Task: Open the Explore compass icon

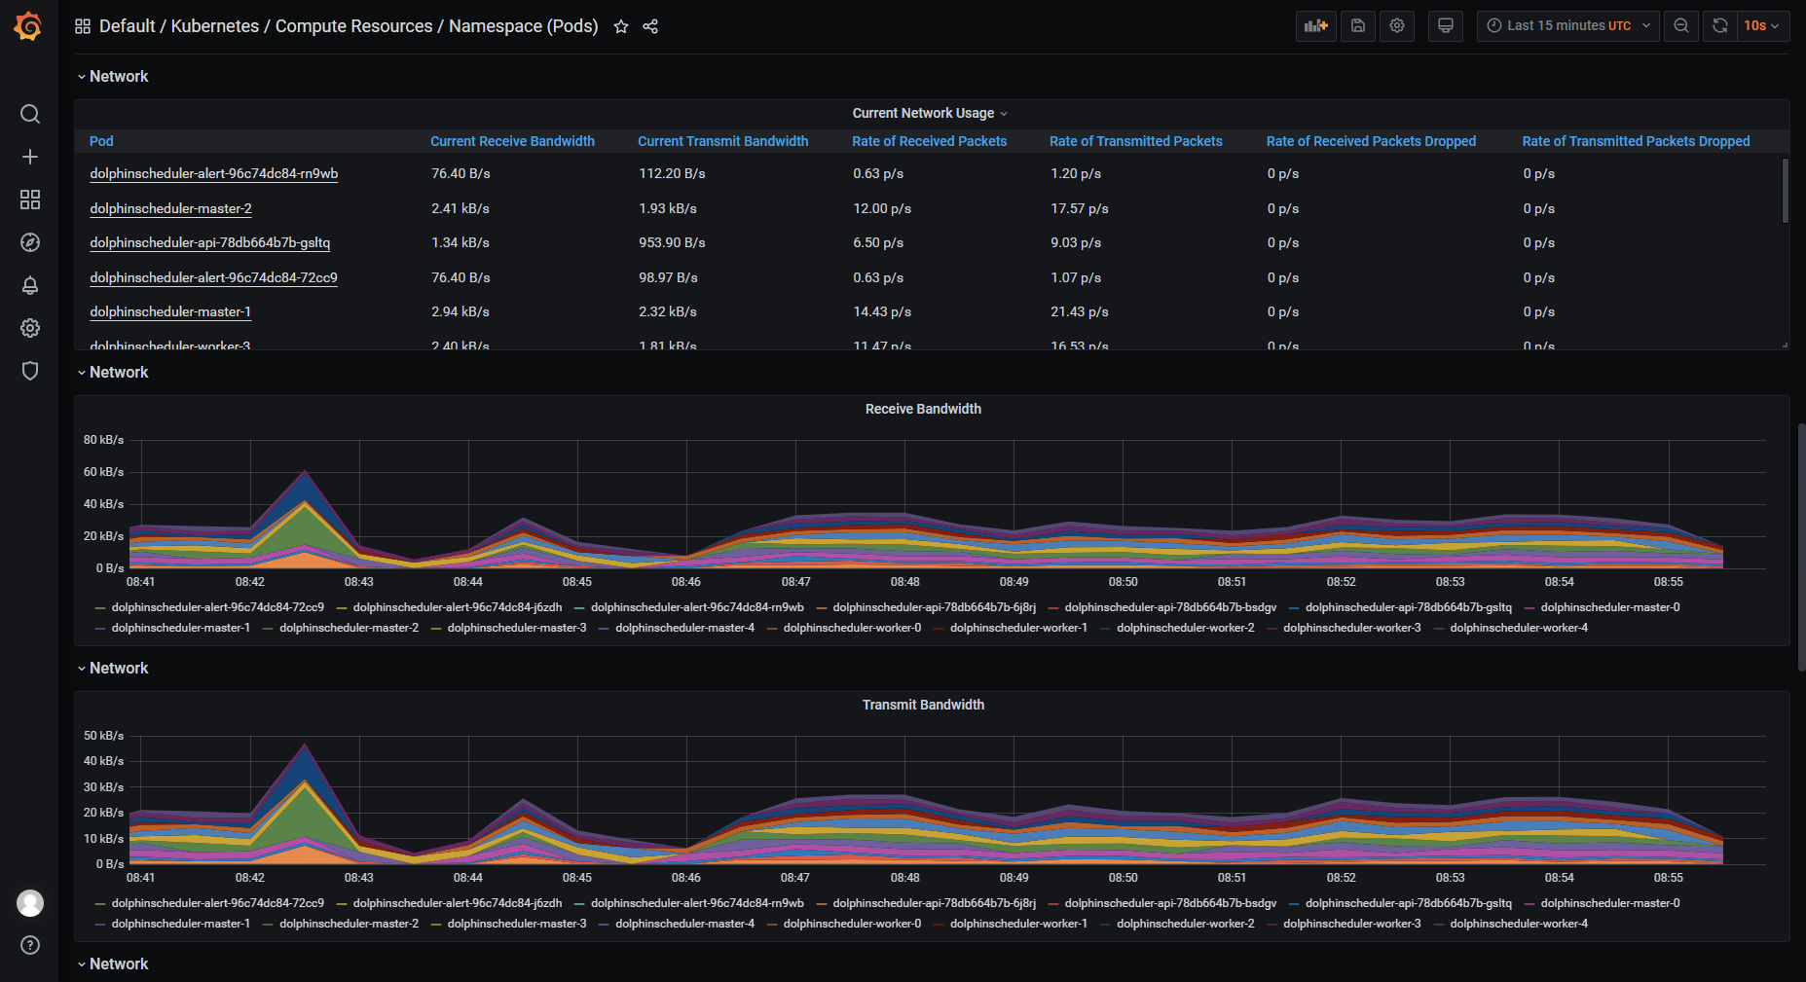Action: tap(30, 242)
